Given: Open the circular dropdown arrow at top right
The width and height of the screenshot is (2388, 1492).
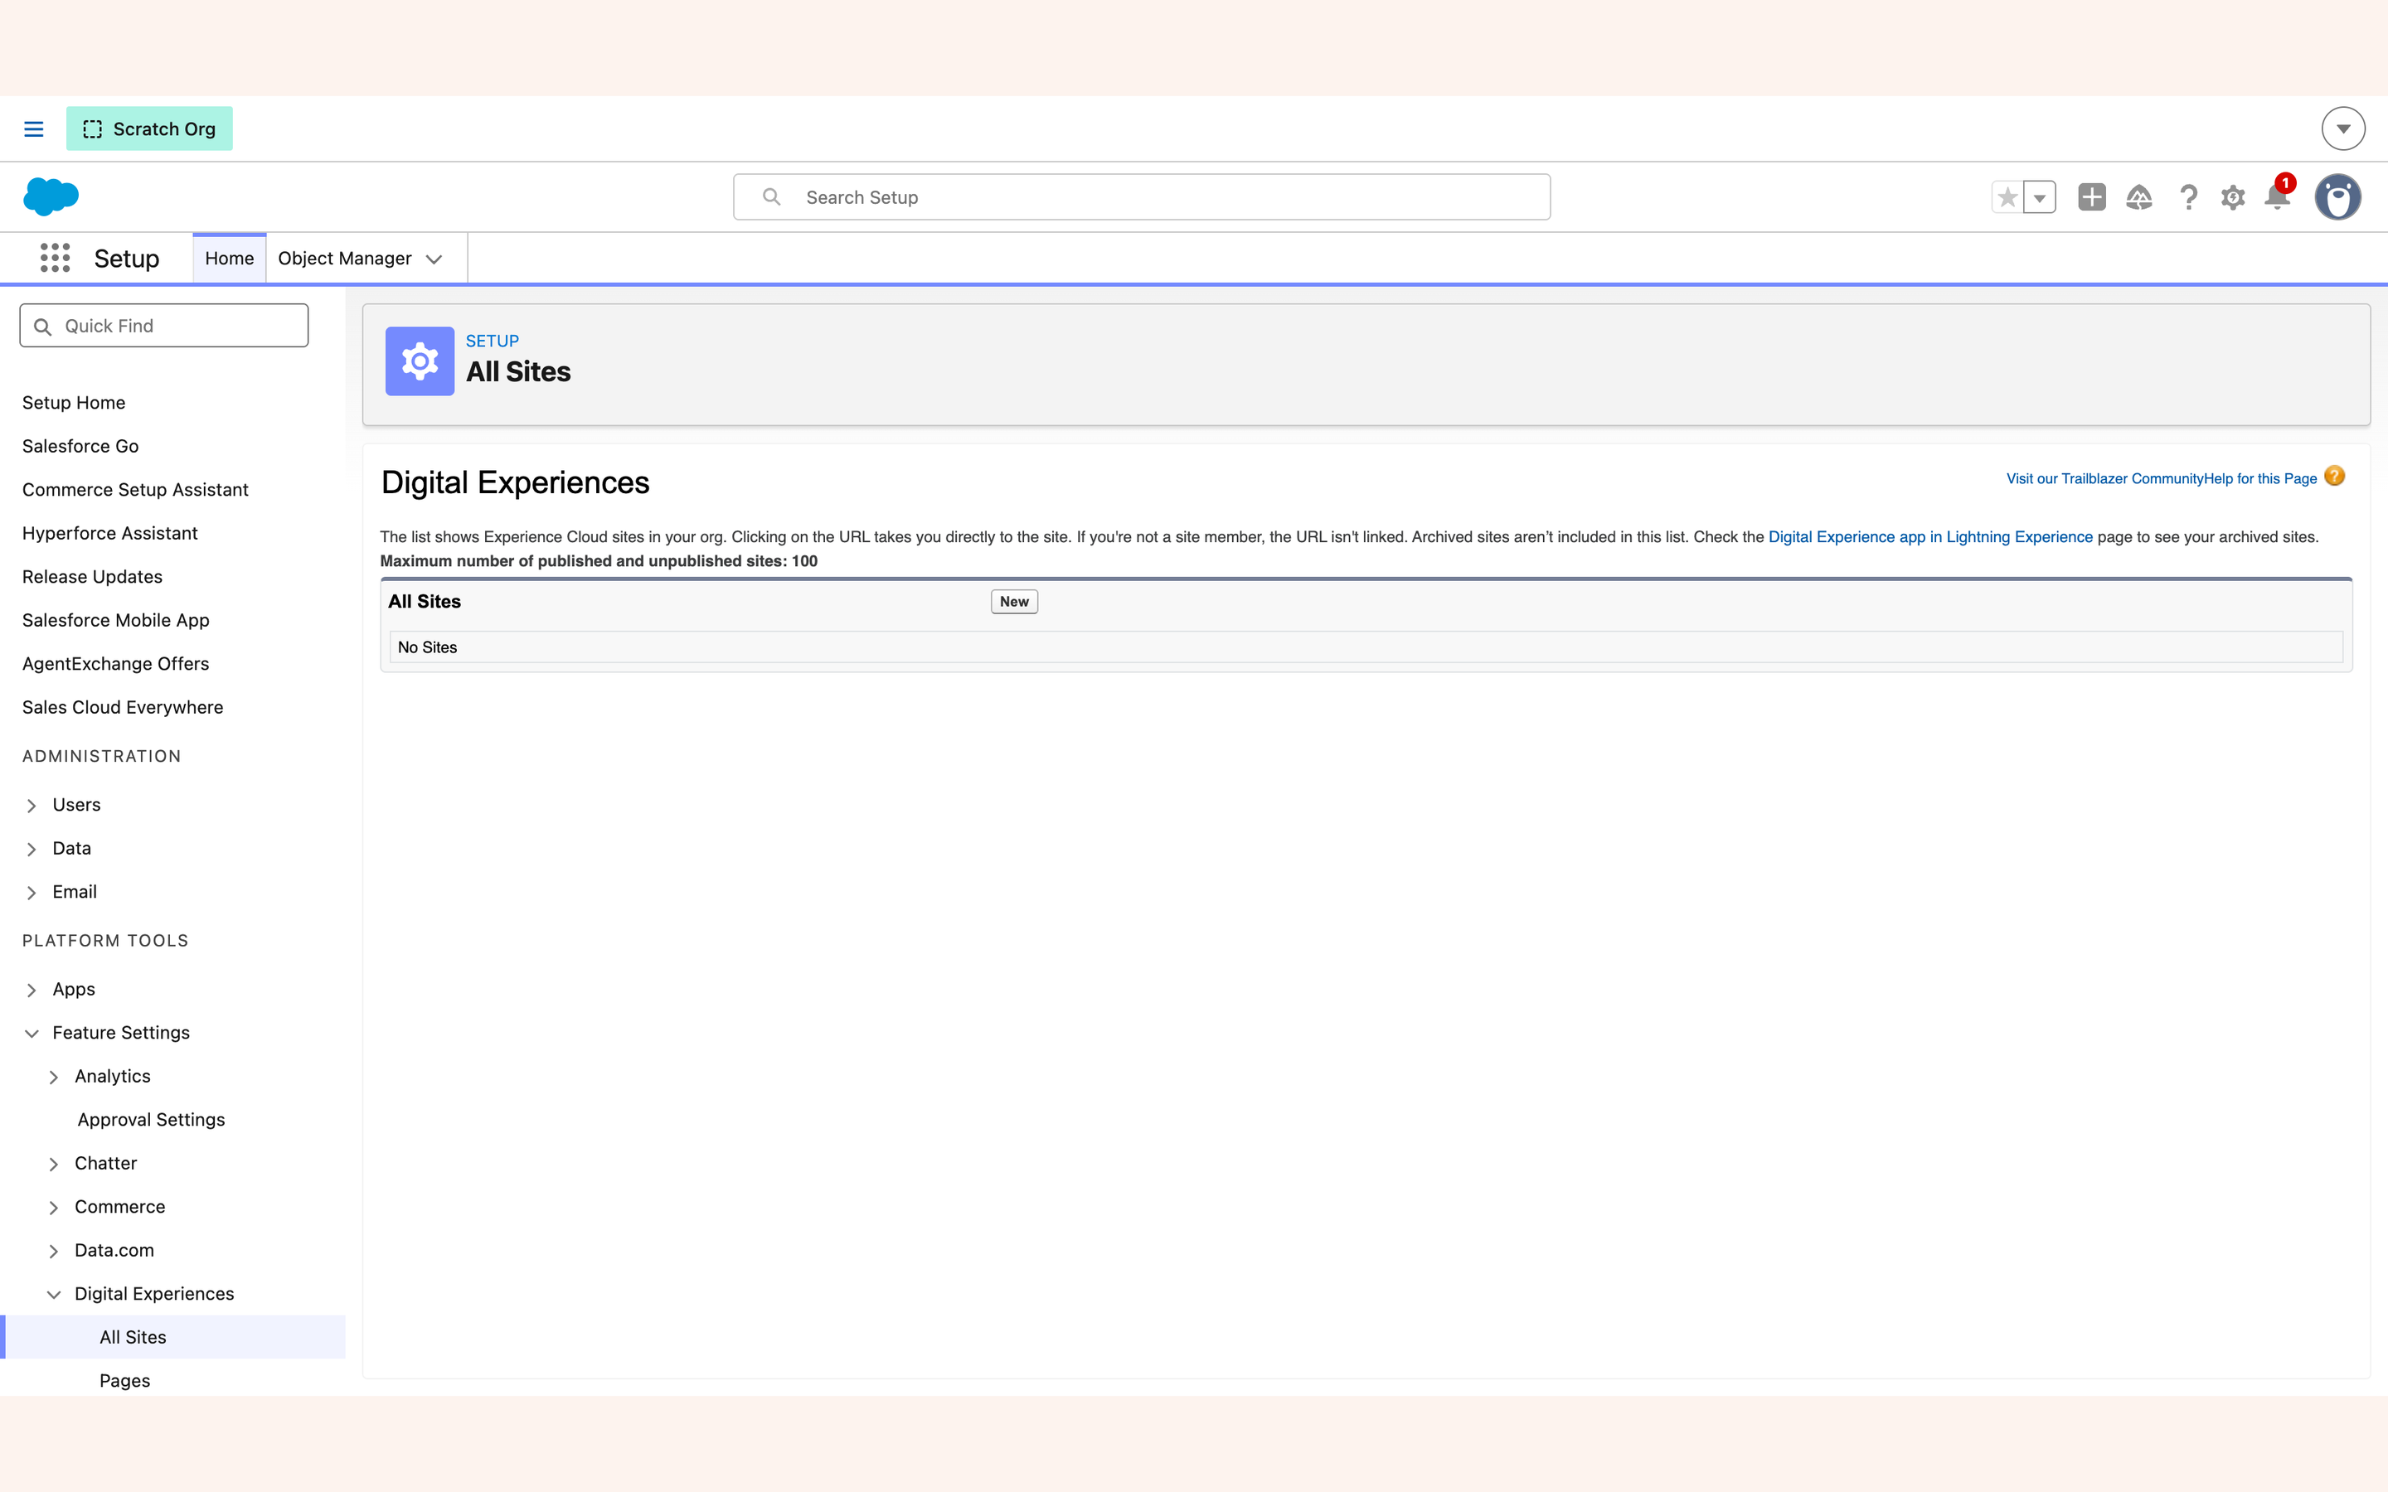Looking at the screenshot, I should coord(2342,128).
